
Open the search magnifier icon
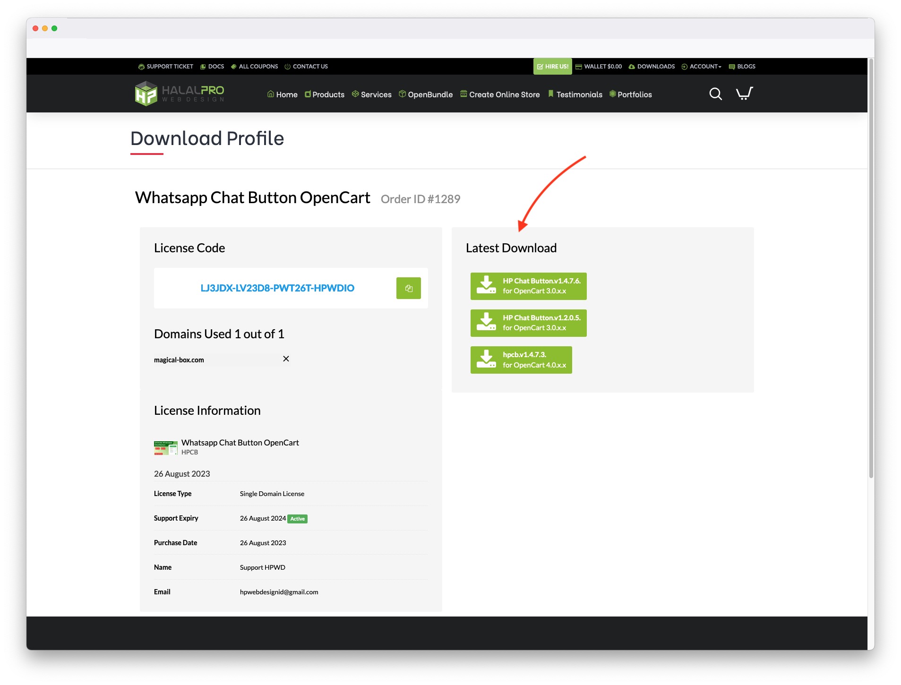click(x=715, y=94)
